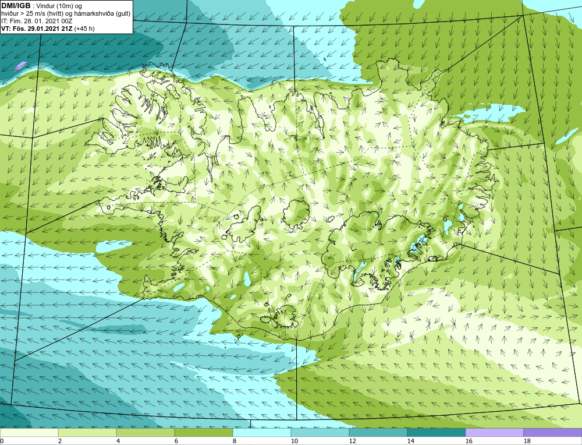Click the legend label '18'

527,441
